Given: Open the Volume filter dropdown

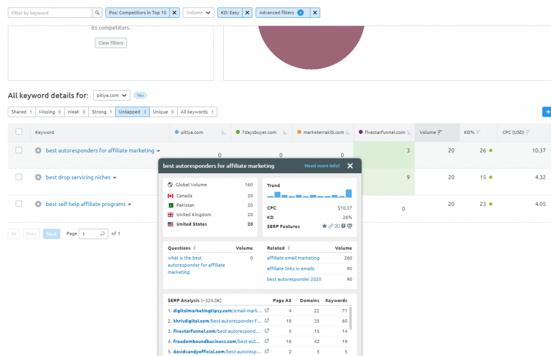Looking at the screenshot, I should tap(198, 13).
